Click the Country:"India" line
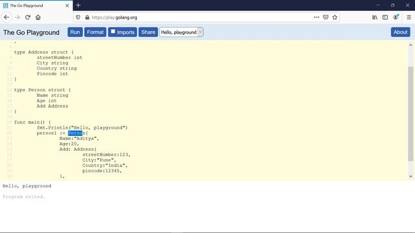415x233 pixels. [x=105, y=166]
